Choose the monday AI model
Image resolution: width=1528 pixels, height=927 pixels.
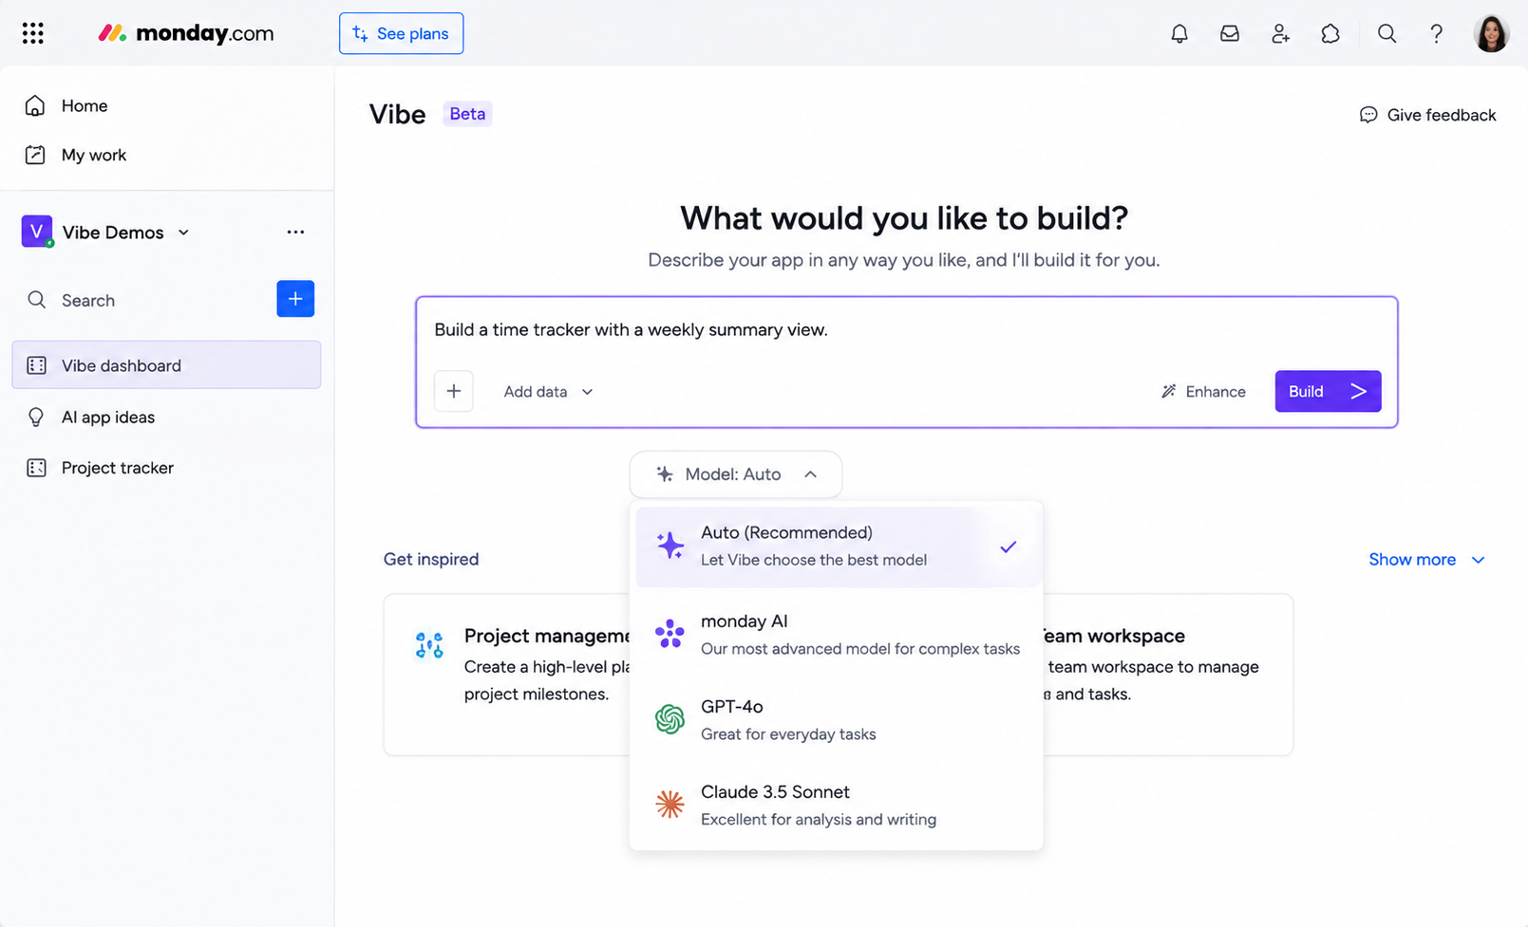pos(838,634)
